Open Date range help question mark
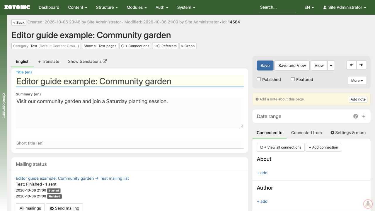Viewport: 375px width, 211px height. point(356,116)
